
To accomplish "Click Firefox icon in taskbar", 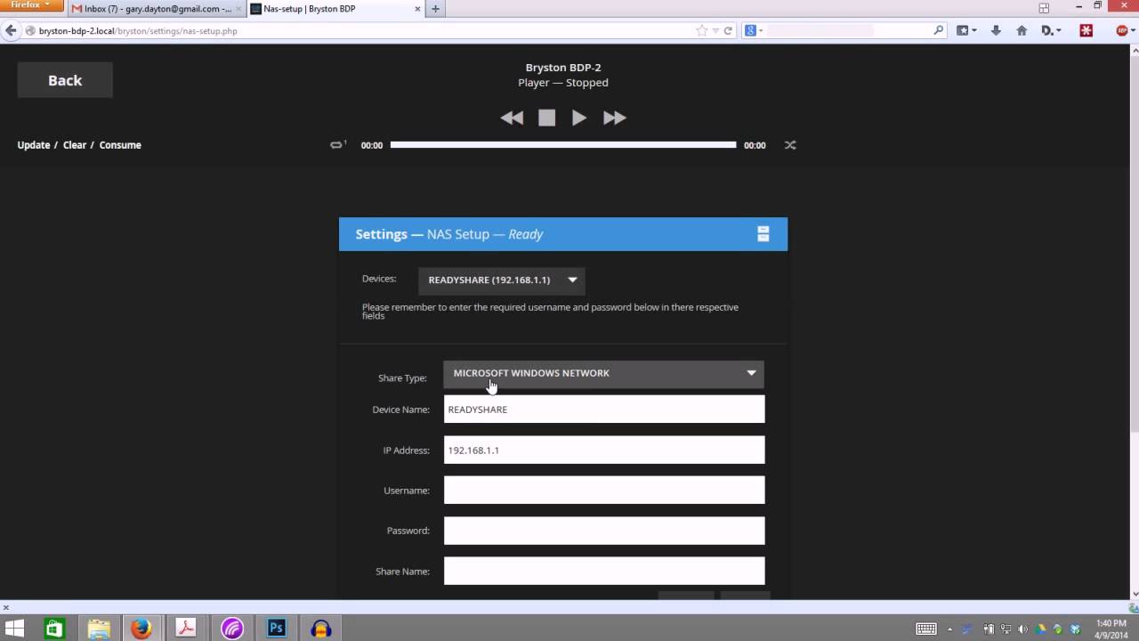I will point(141,629).
